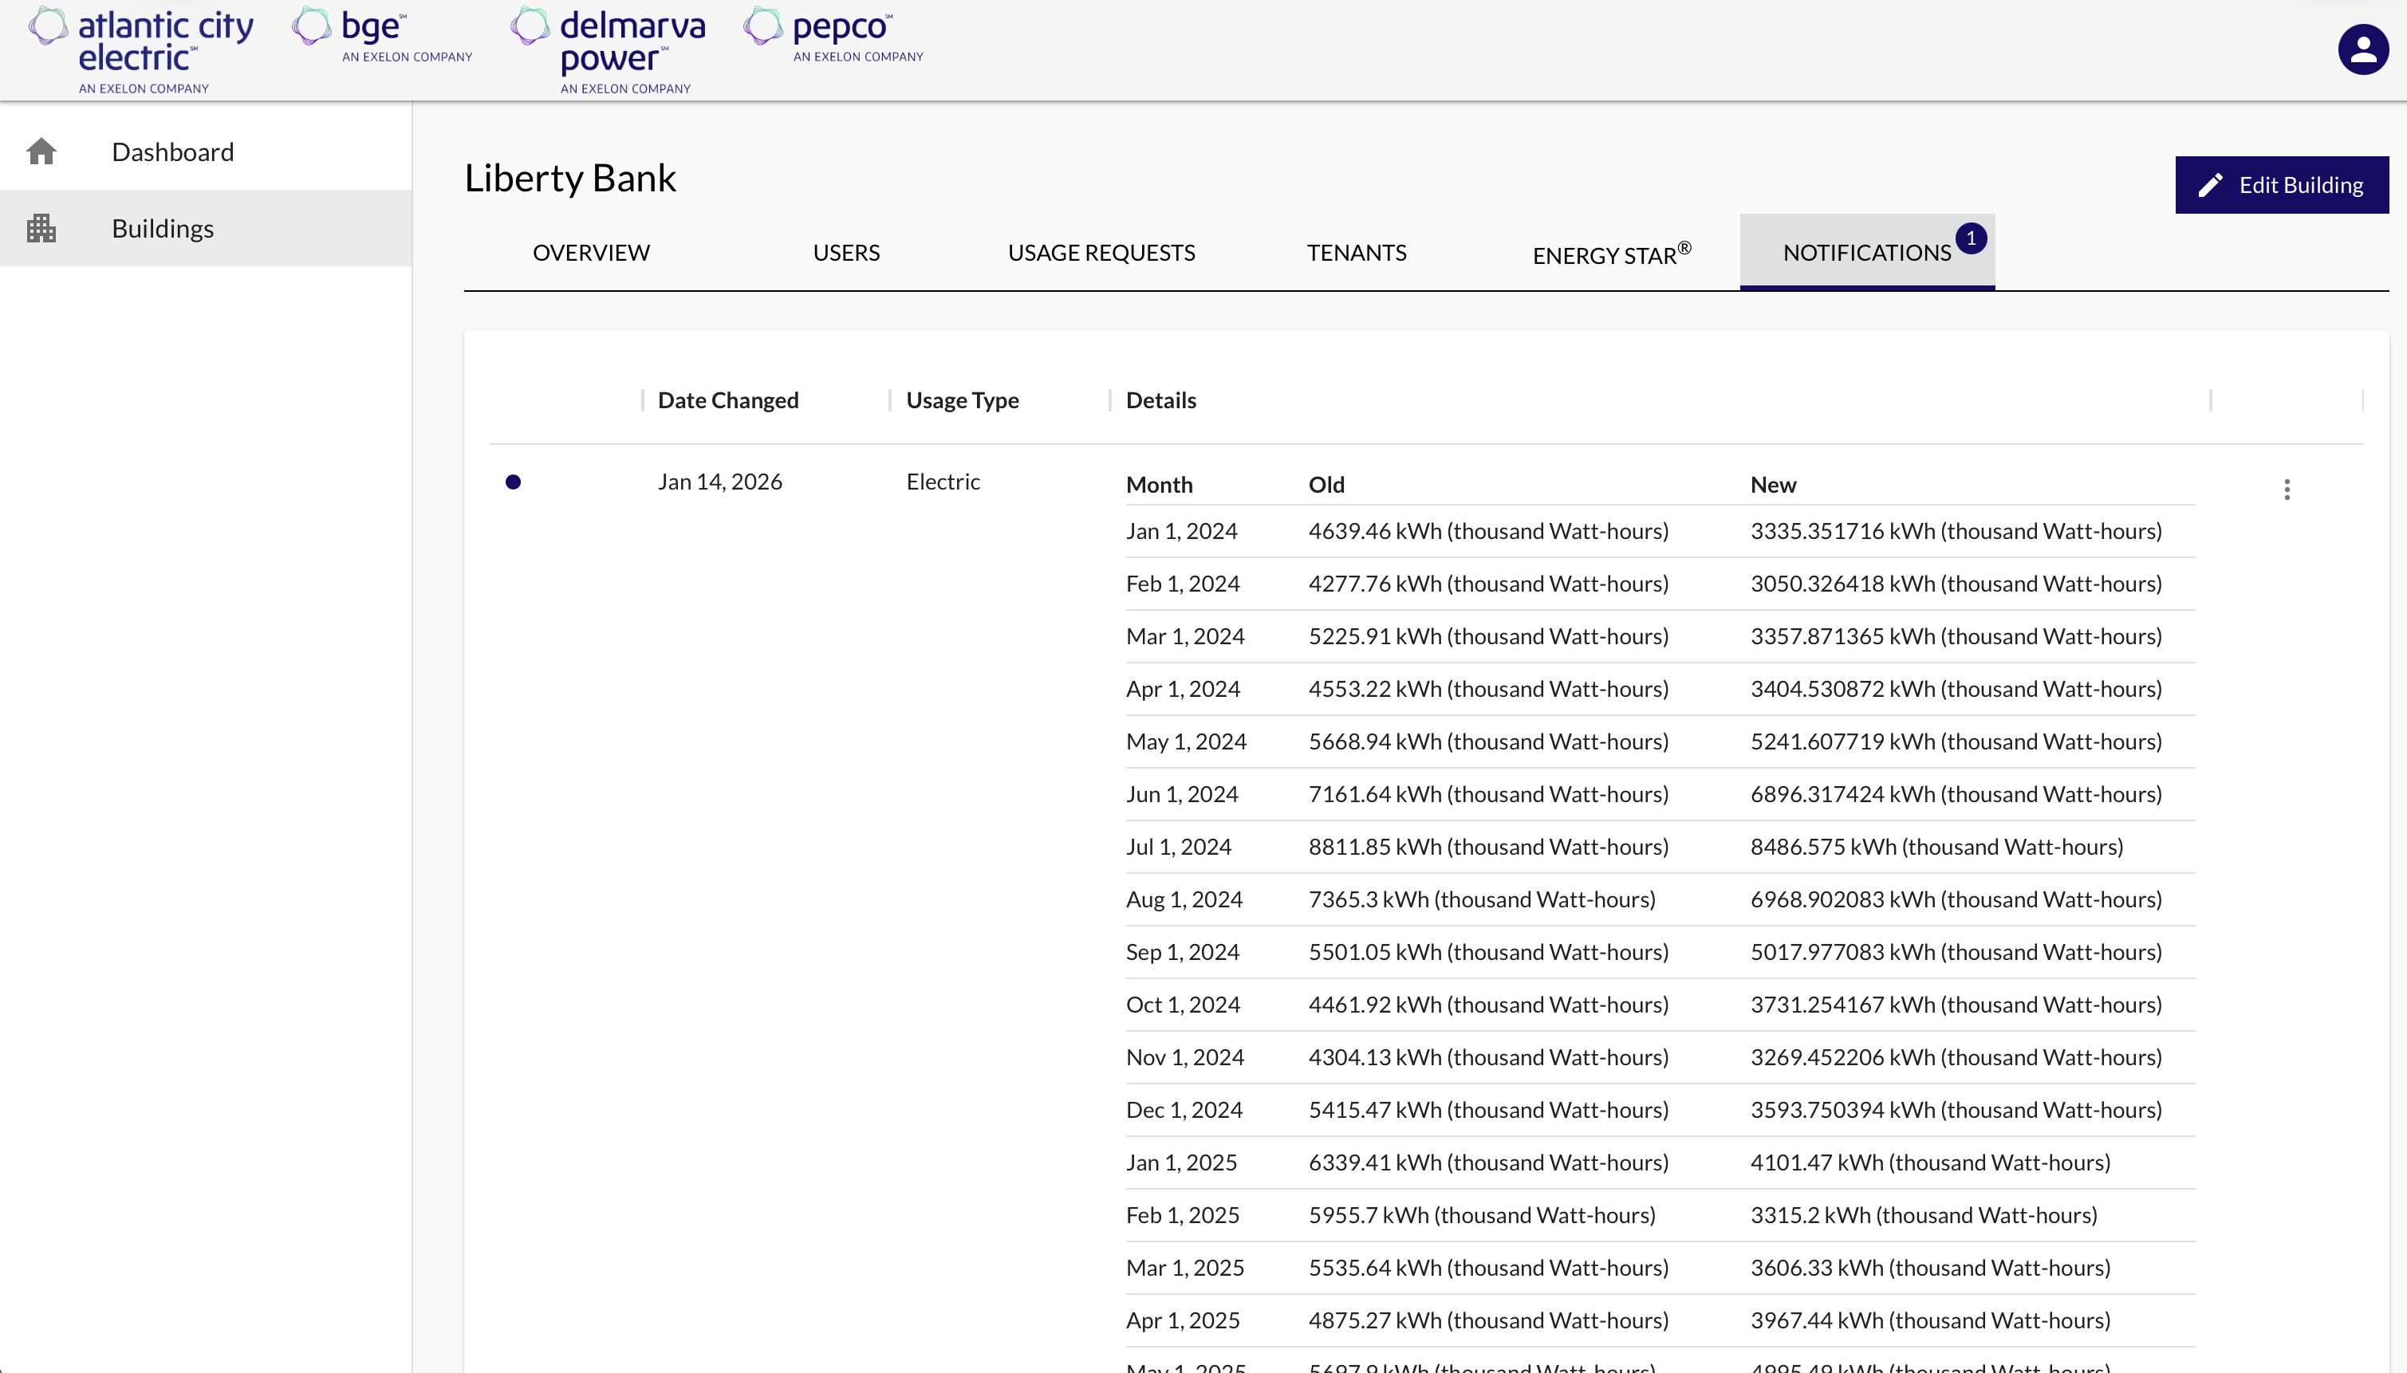Click the Dashboard home icon

41,151
